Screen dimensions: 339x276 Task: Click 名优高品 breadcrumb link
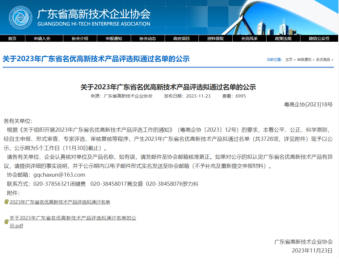(x=323, y=60)
